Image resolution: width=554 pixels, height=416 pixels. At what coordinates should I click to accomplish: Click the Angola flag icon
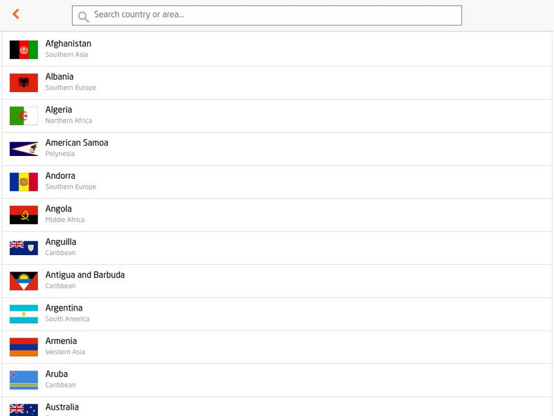[x=24, y=215]
